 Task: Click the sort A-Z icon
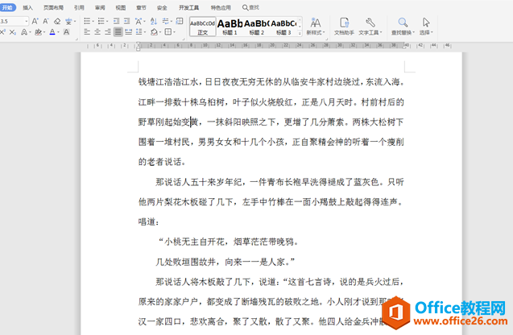[x=154, y=22]
